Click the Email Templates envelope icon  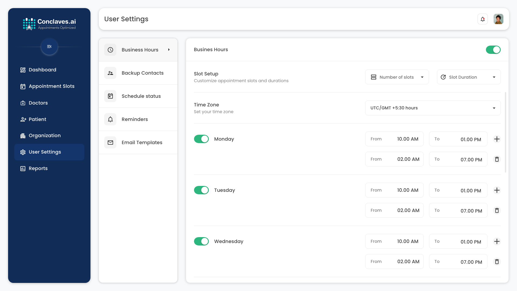point(110,143)
